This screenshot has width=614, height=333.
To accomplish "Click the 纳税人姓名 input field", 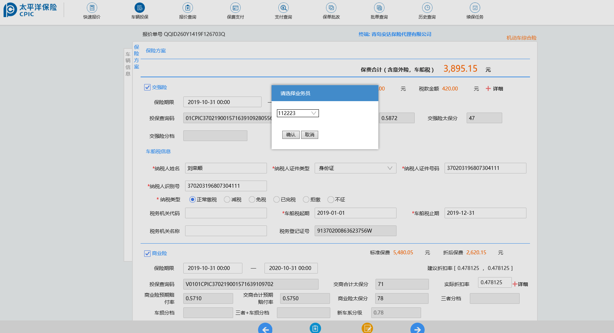I will (x=226, y=168).
